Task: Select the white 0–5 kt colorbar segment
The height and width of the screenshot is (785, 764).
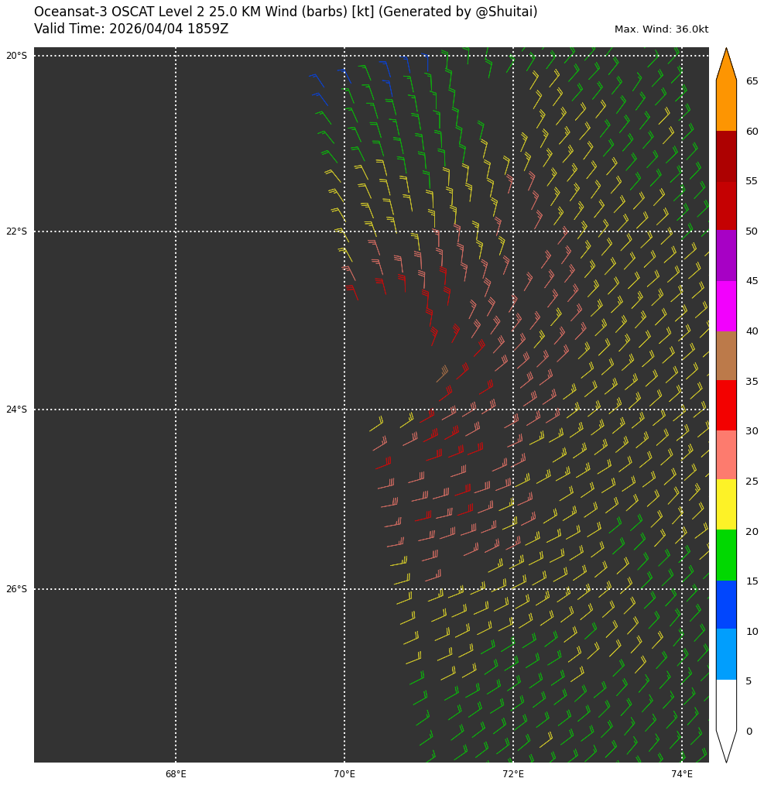Action: 726,705
